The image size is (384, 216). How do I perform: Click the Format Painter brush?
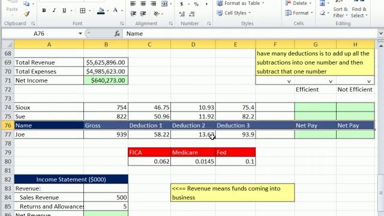(x=26, y=14)
